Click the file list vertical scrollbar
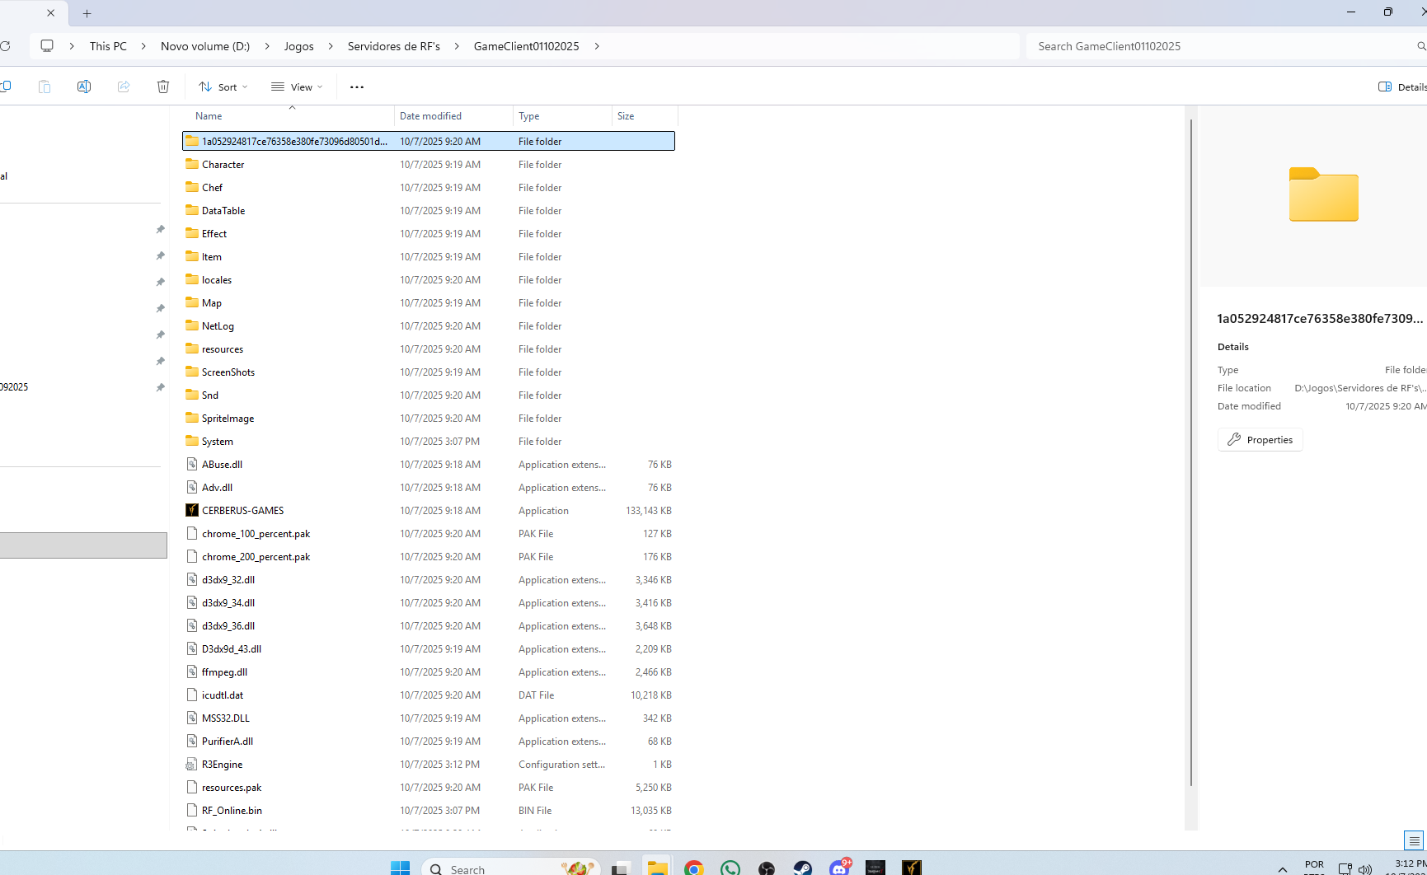This screenshot has width=1427, height=875. (1190, 452)
